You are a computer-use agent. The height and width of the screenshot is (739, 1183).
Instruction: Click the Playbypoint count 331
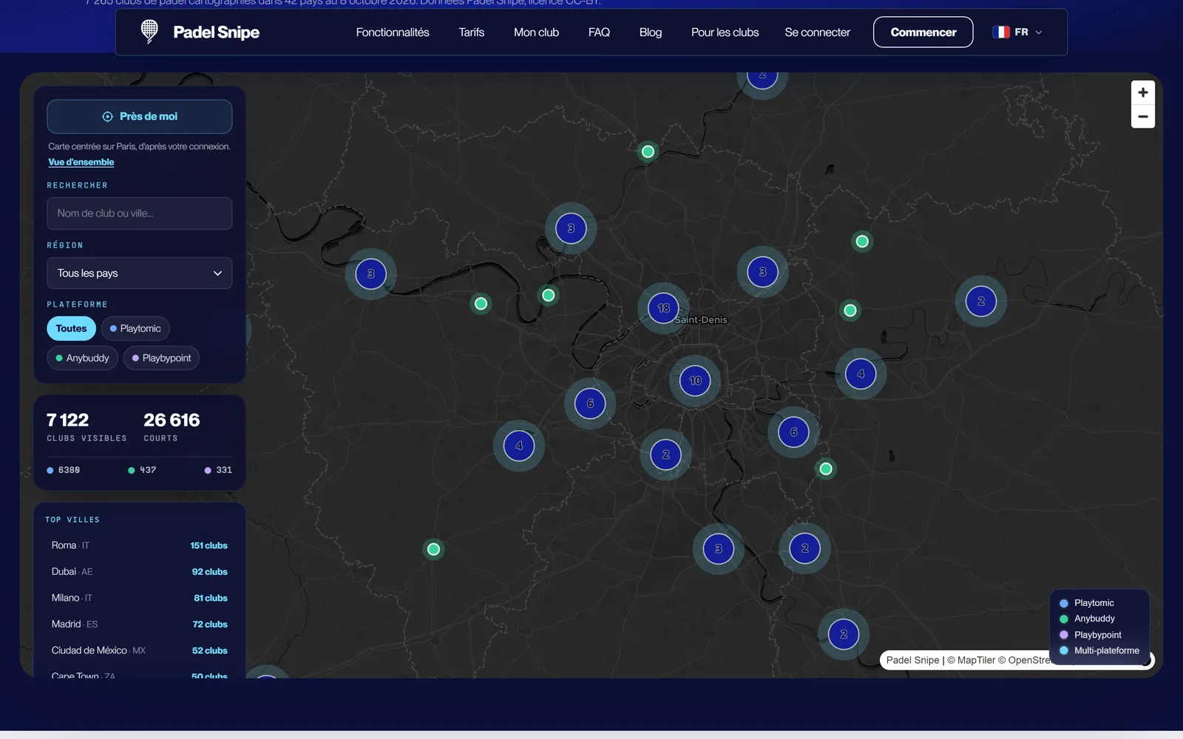[218, 470]
